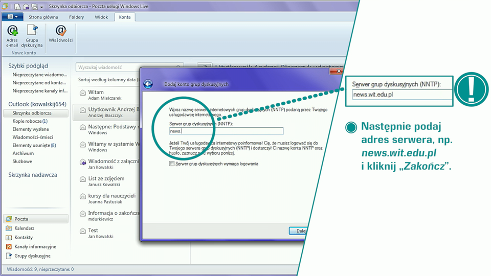Click envelope icon of List ze zdjęciem

[x=83, y=179]
